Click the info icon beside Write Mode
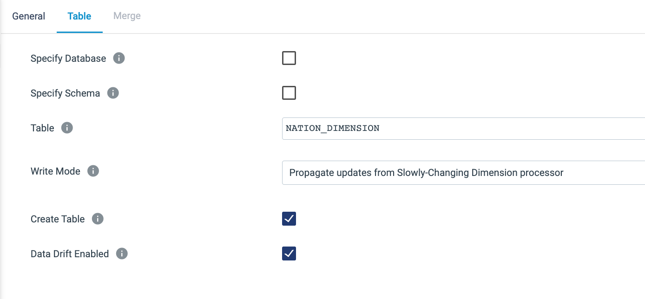Image resolution: width=645 pixels, height=299 pixels. (92, 171)
